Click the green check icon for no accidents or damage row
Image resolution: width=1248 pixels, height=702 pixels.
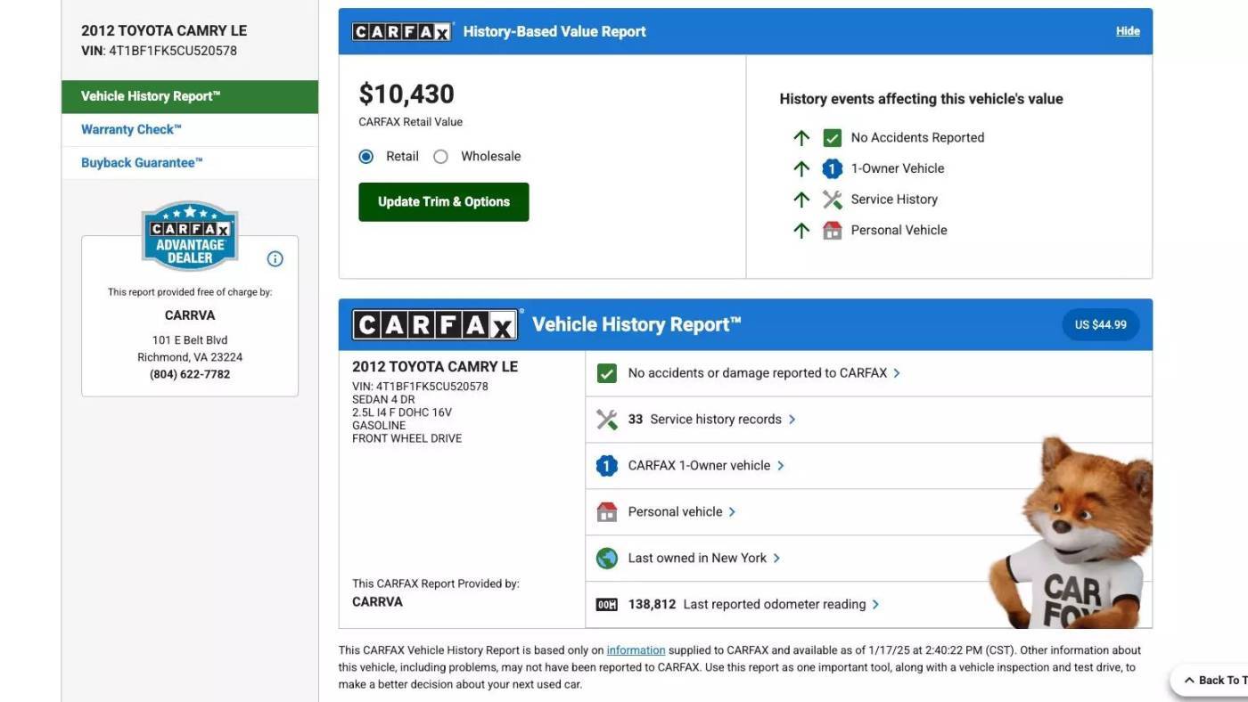pyautogui.click(x=607, y=373)
